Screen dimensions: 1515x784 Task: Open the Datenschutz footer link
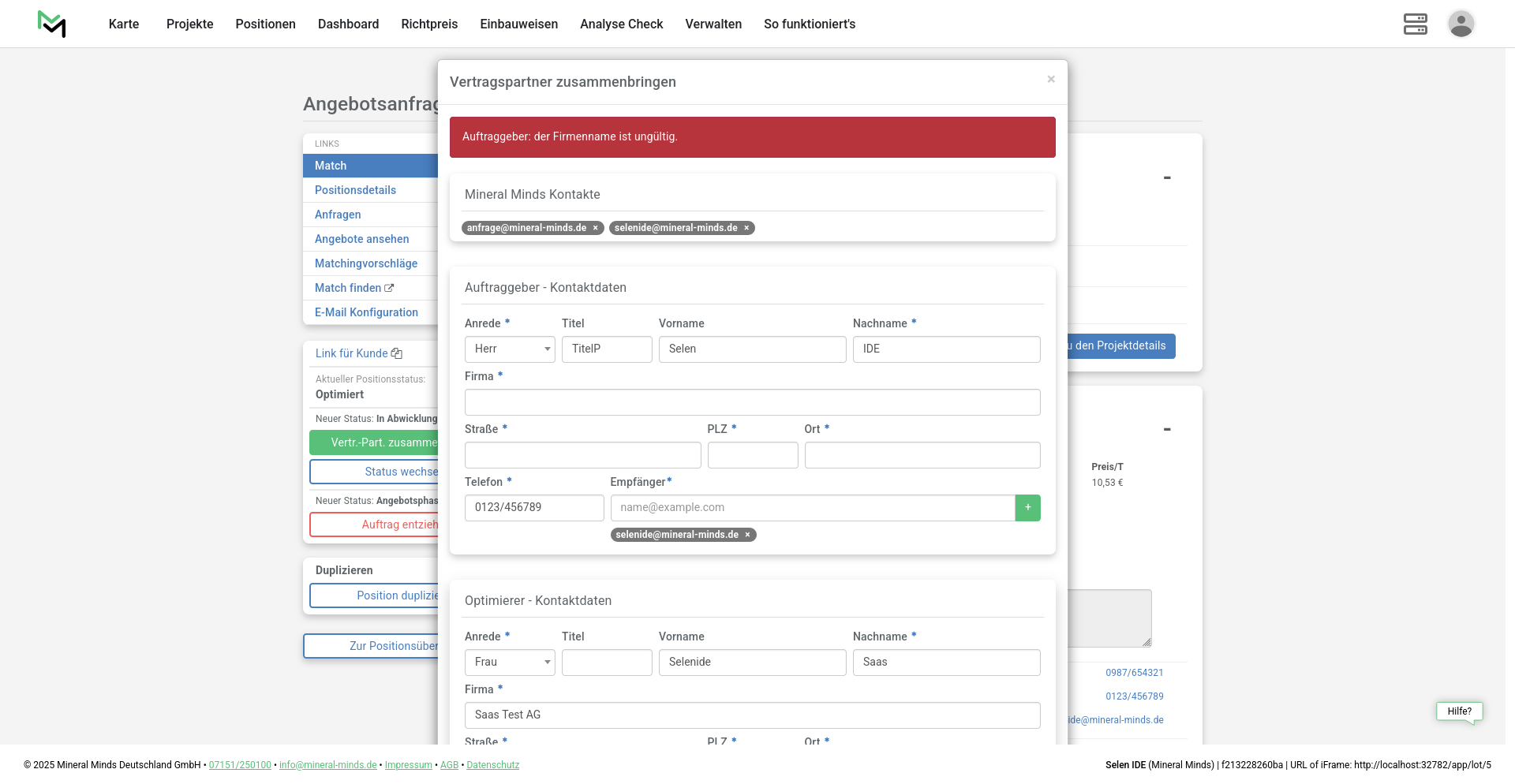492,765
